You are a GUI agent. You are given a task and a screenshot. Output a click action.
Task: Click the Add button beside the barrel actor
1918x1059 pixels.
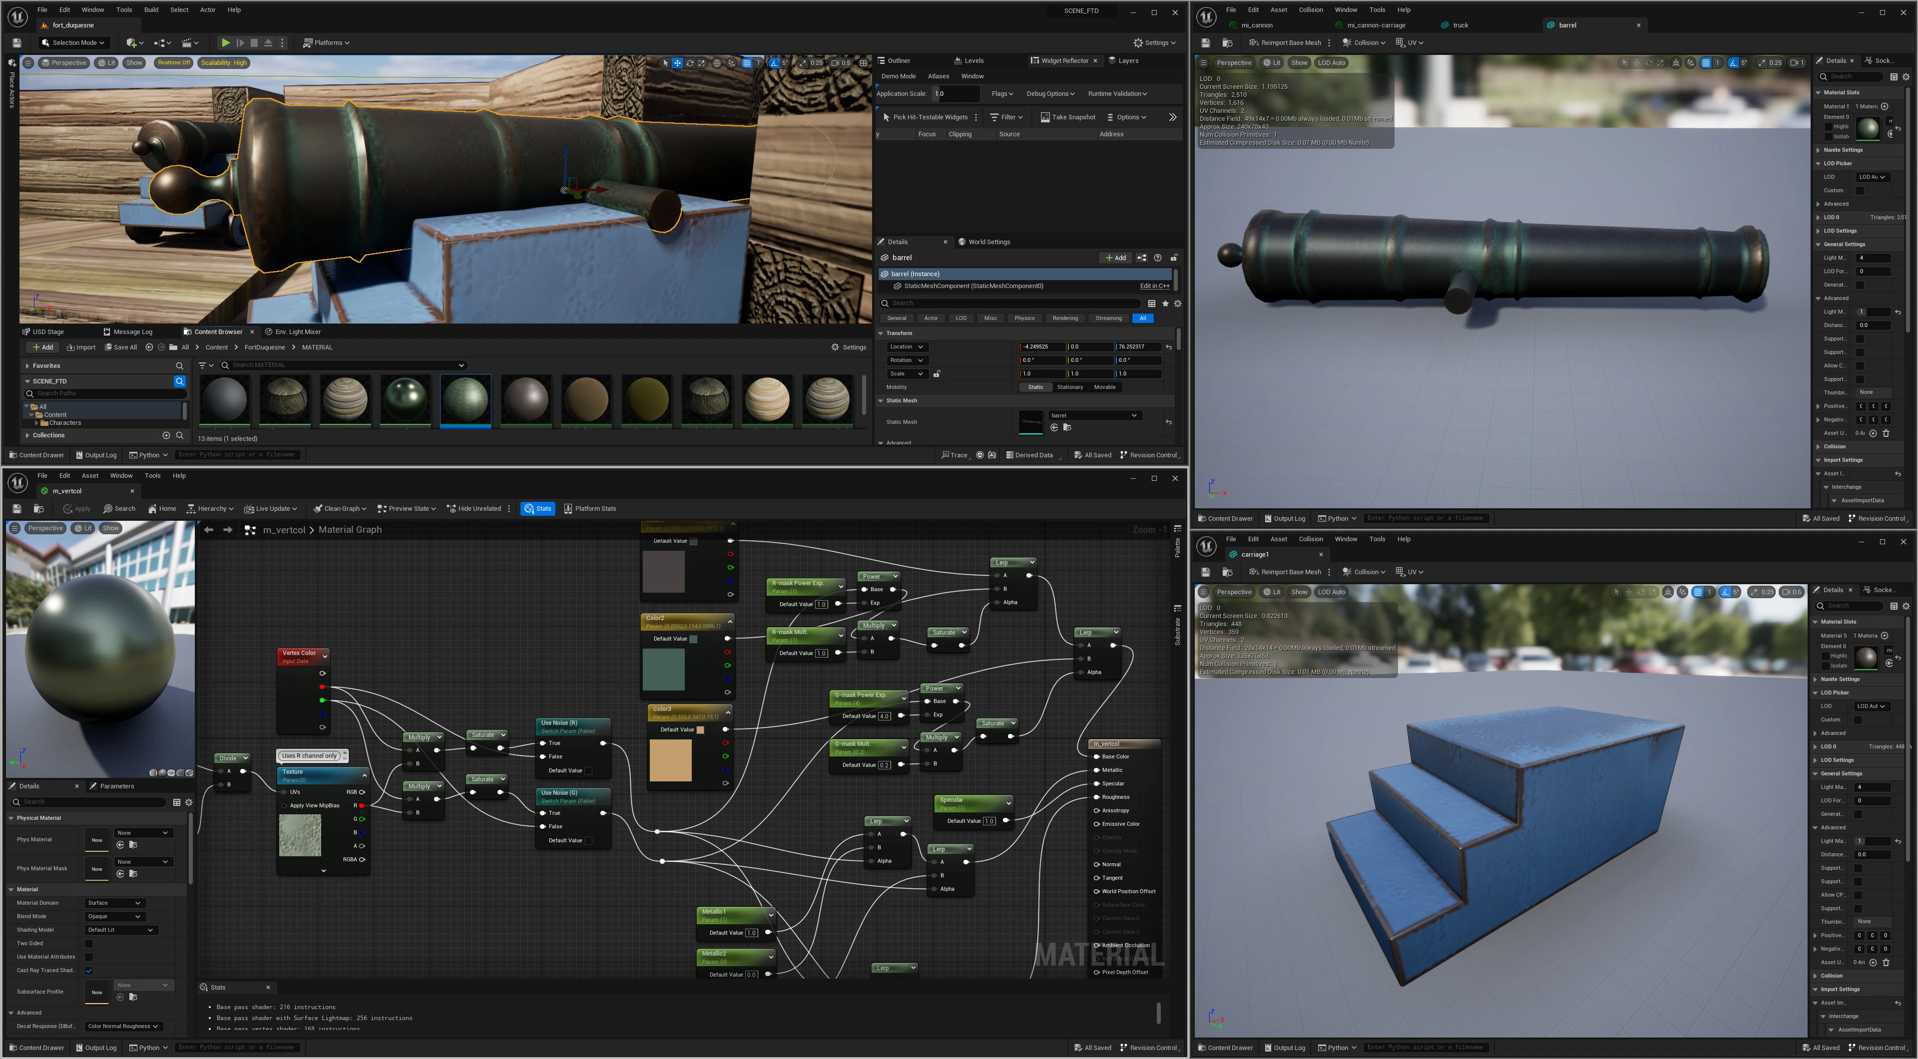pyautogui.click(x=1115, y=258)
